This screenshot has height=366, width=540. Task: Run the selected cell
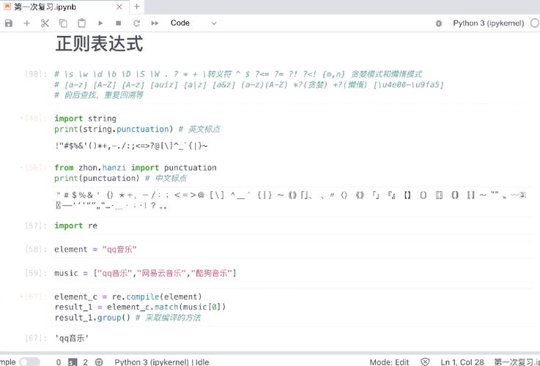point(100,23)
